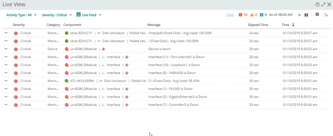
Task: Open row menu for C:\ disk alert
Action: click(6, 81)
